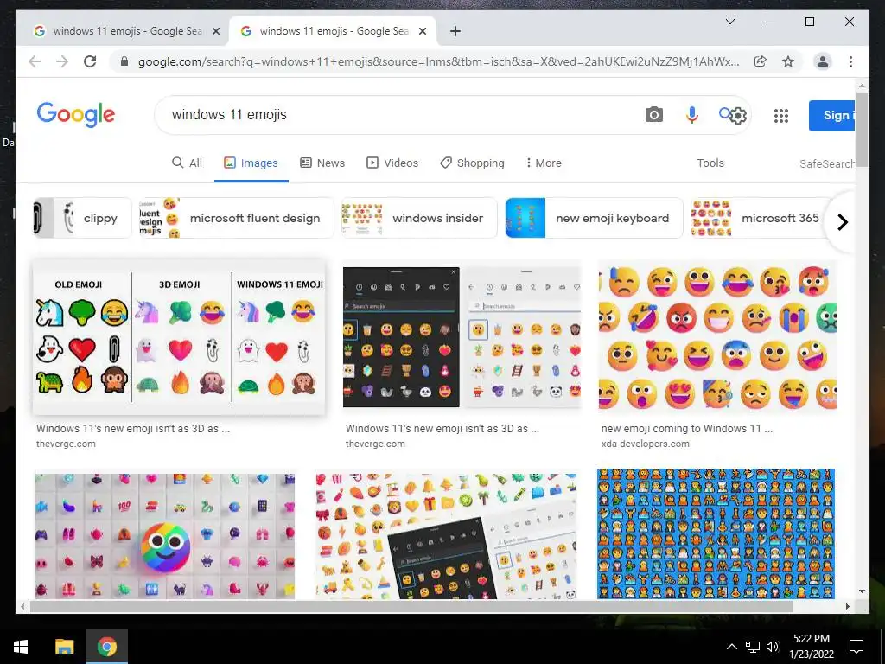
Task: Open the taskbar clock showing 5:22 PM
Action: click(x=811, y=647)
